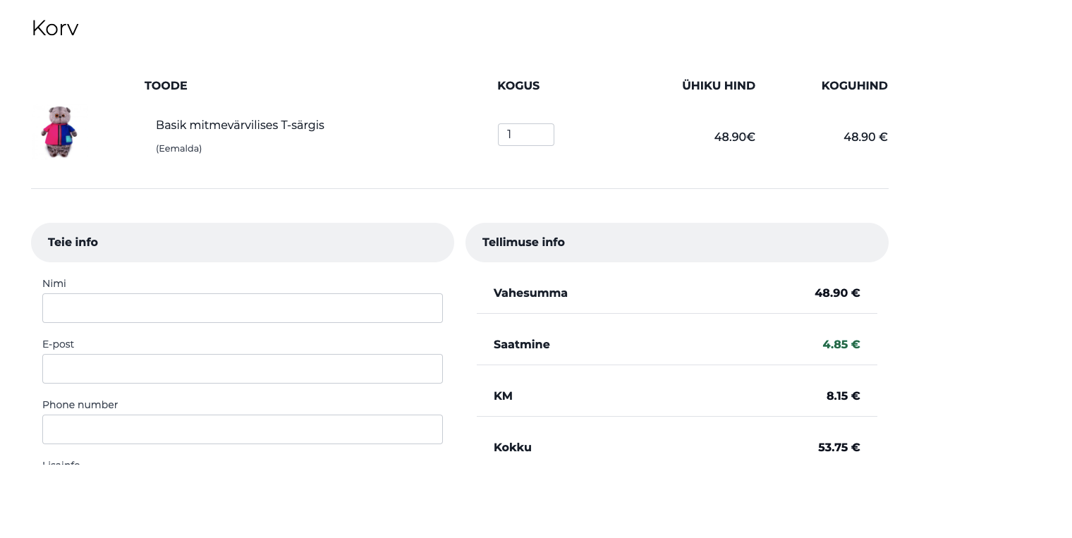
Task: Click the green Saatmine shipping cost
Action: point(841,345)
